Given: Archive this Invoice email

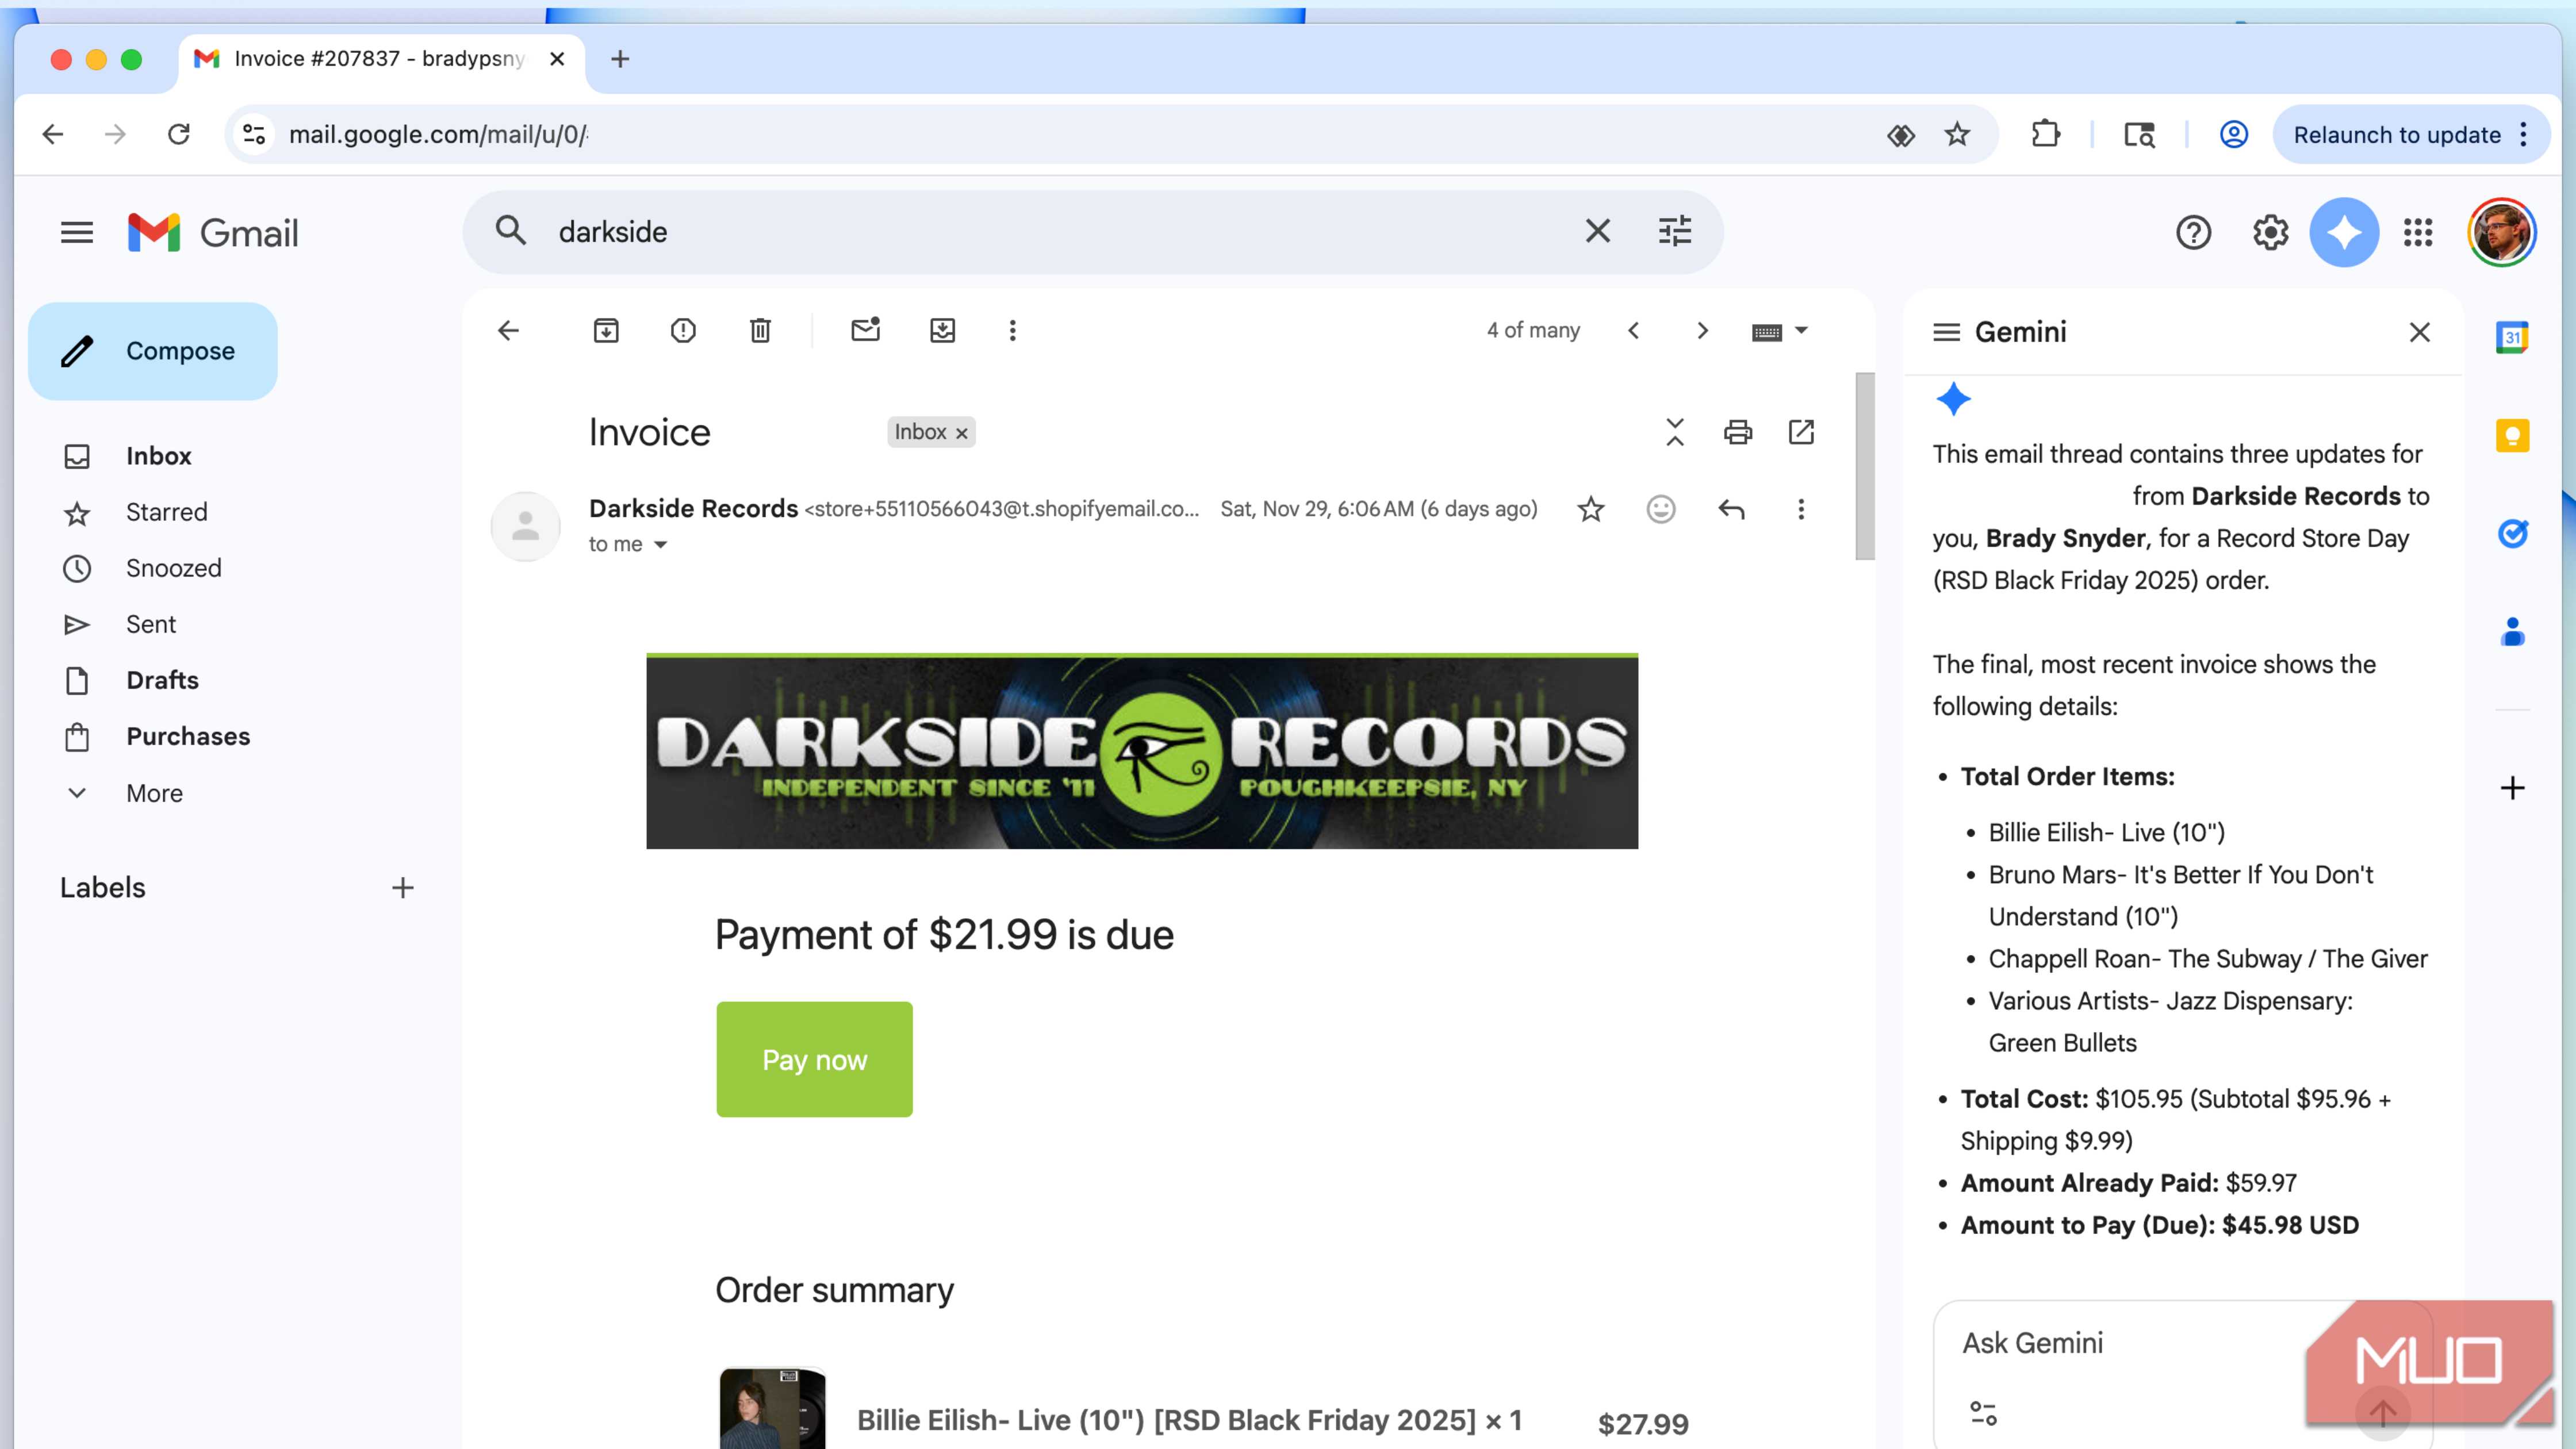Looking at the screenshot, I should [x=606, y=330].
